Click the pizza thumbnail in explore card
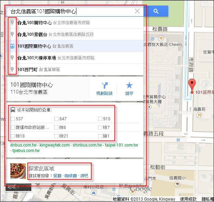Image resolution: width=214 pixels, height=202 pixels. (x=18, y=171)
